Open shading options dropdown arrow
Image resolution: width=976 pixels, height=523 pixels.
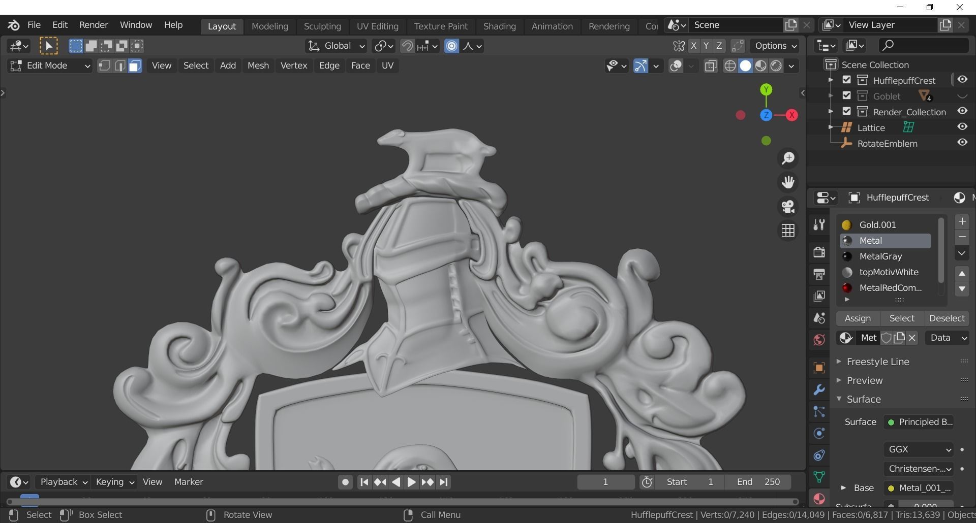click(x=791, y=66)
